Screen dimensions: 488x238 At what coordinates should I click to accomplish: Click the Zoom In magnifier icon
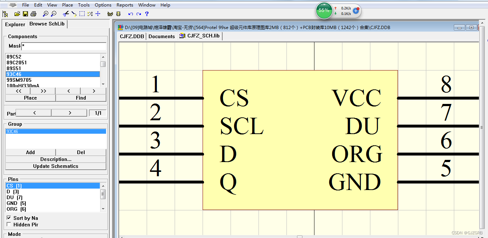click(x=45, y=14)
